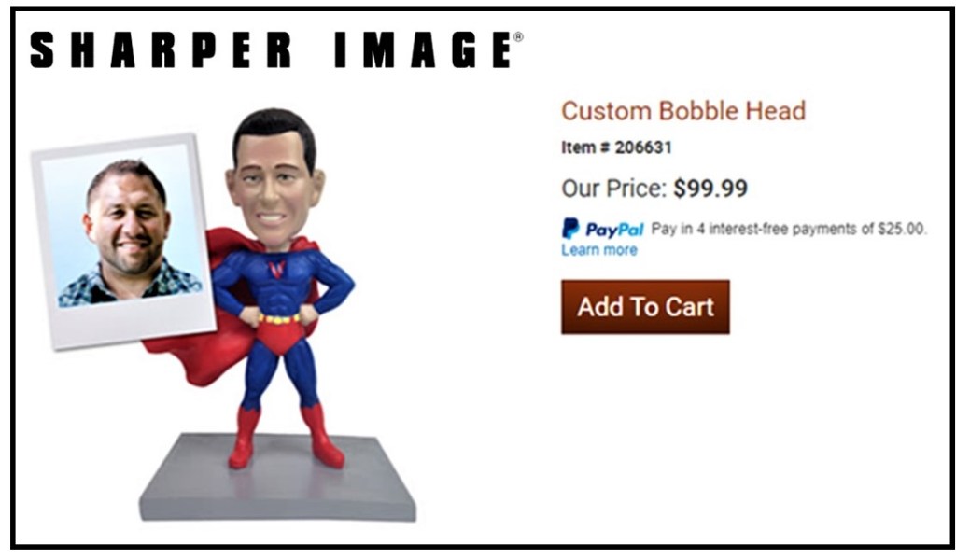Click the polaroid photo of the man
This screenshot has width=956, height=559.
click(x=124, y=242)
